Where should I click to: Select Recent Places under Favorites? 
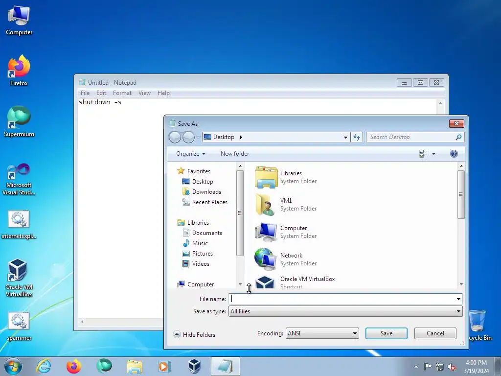[205, 202]
